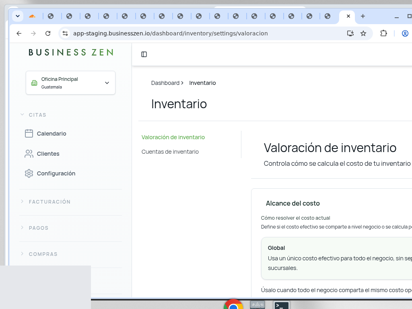Click the Inventario breadcrumb
The width and height of the screenshot is (412, 309).
click(x=202, y=83)
